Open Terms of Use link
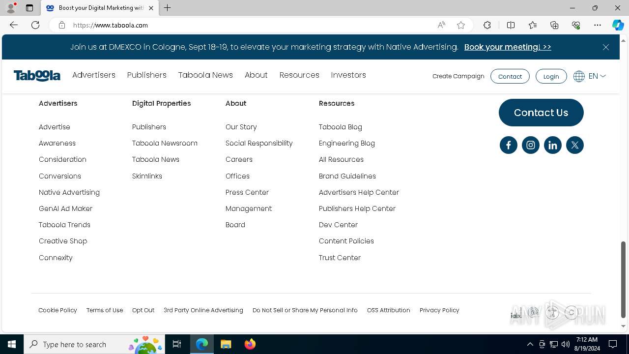The width and height of the screenshot is (629, 354). click(105, 310)
